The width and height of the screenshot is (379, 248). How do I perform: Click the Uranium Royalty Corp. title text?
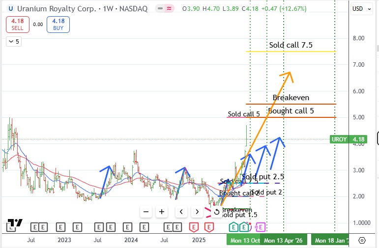pos(57,9)
